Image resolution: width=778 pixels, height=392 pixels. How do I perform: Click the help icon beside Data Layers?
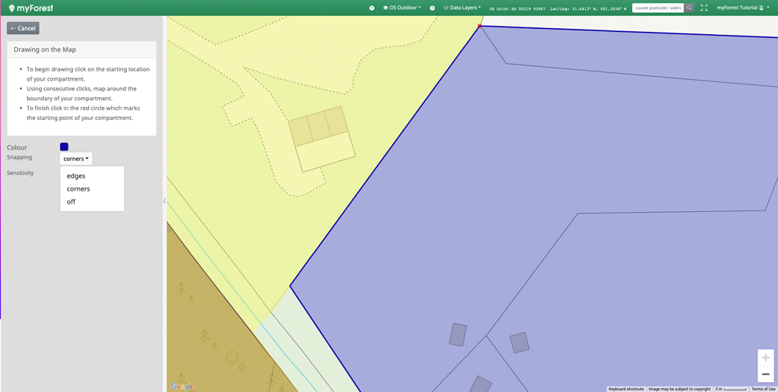coord(432,8)
